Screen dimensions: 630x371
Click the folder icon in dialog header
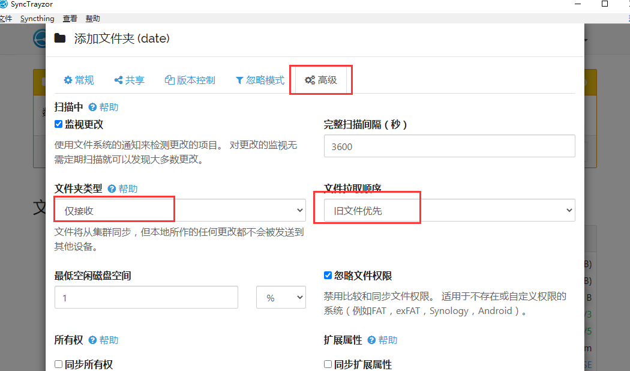point(60,39)
